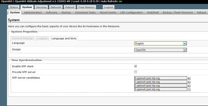Open the Design dropdown showing OpenWrt

[160, 50]
